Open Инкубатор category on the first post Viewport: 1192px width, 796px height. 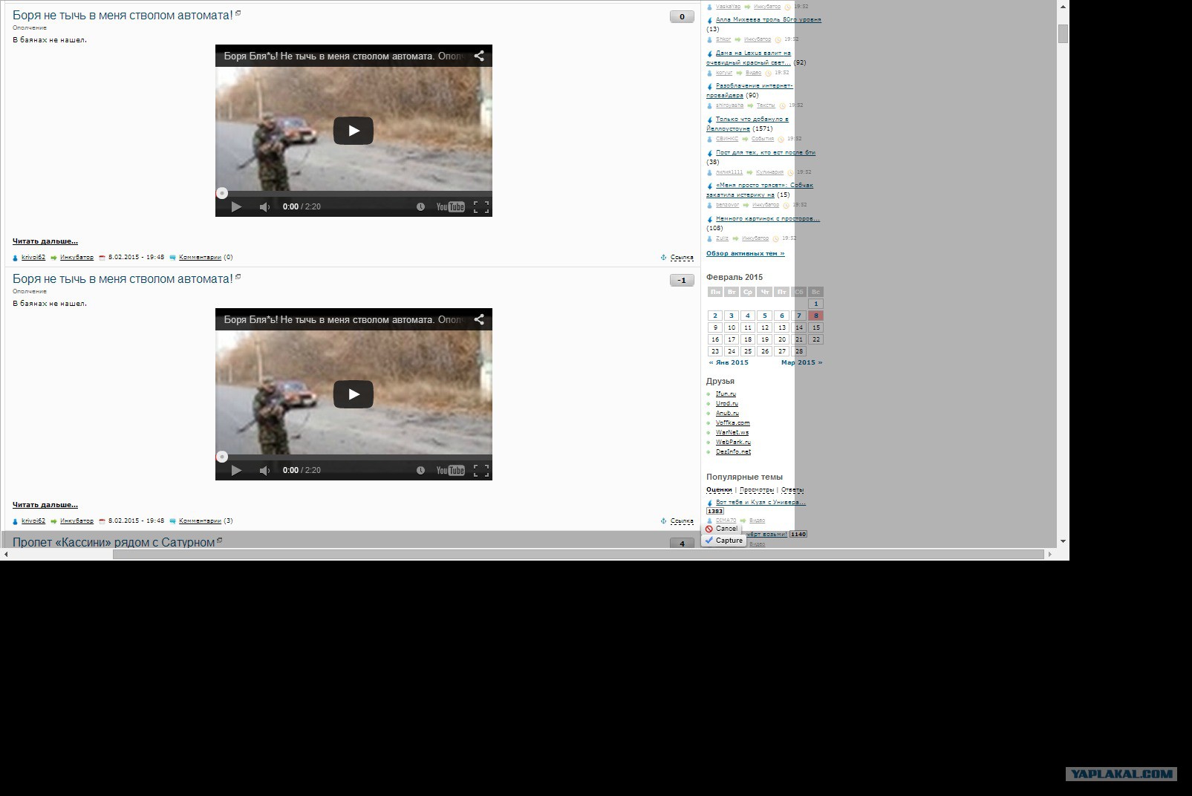pyautogui.click(x=76, y=257)
